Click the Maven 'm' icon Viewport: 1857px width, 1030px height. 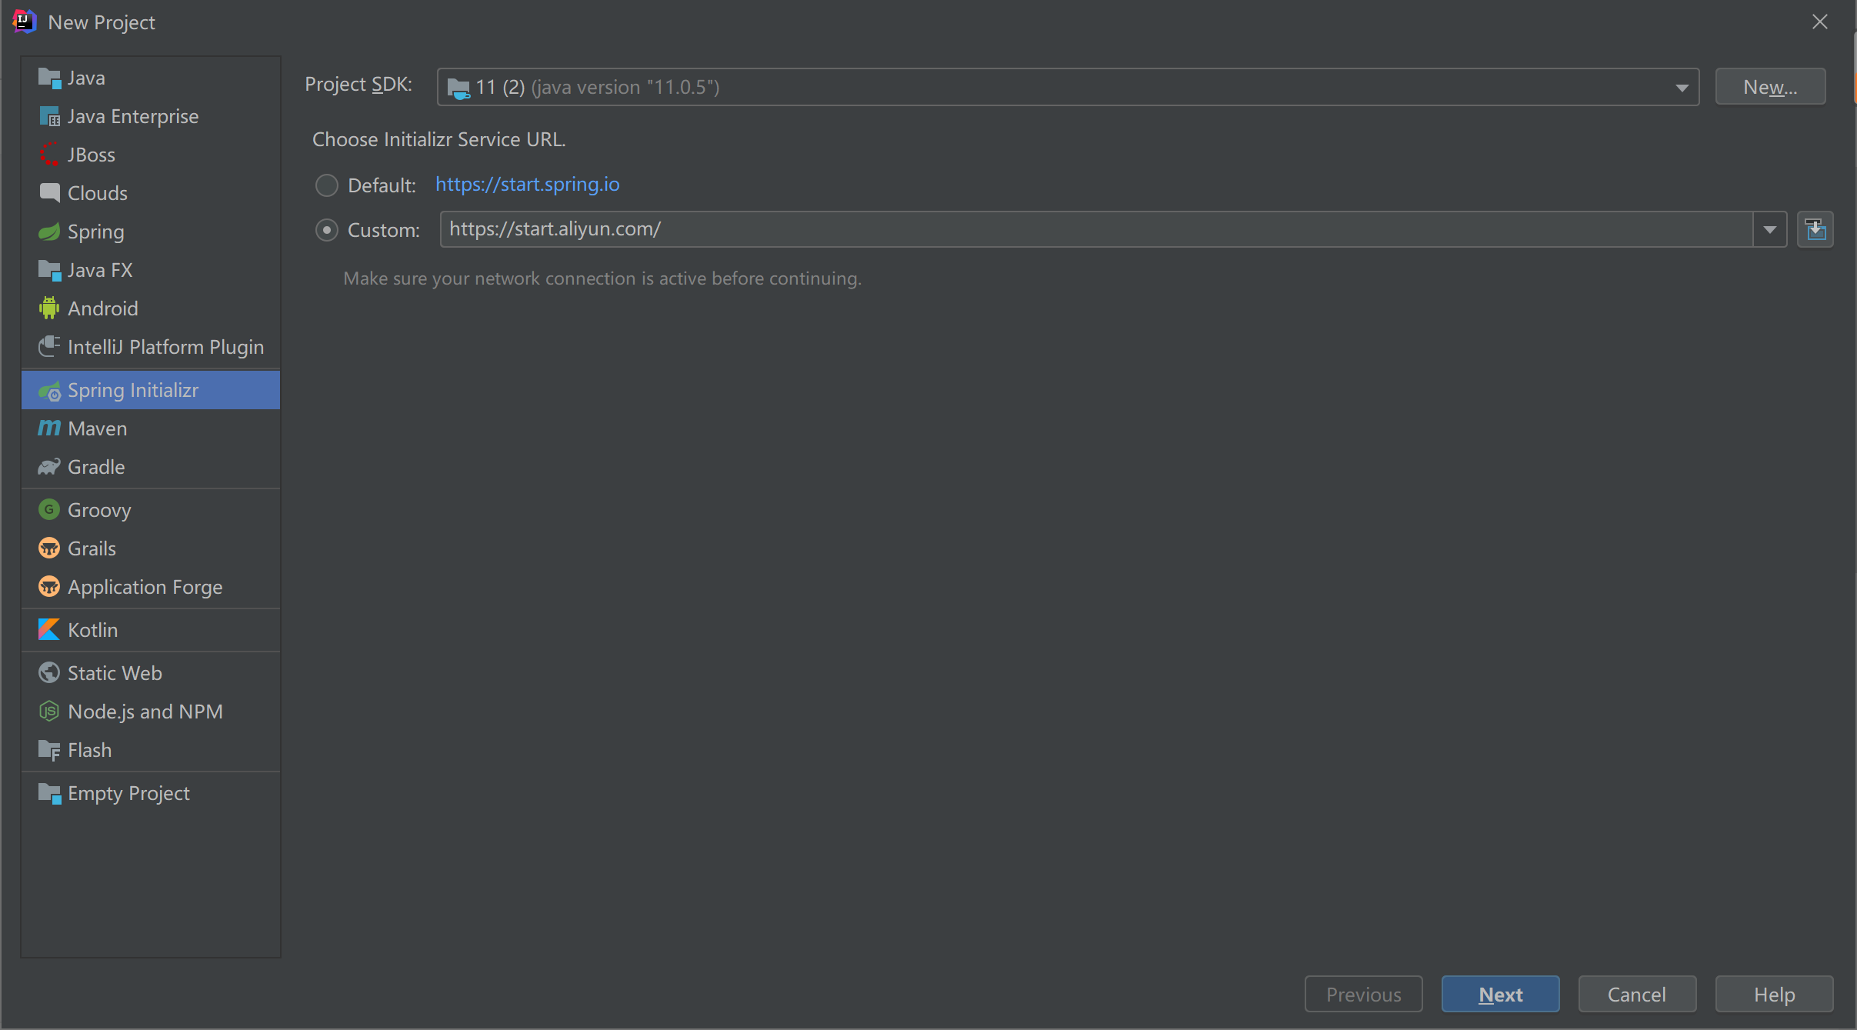[x=48, y=428]
